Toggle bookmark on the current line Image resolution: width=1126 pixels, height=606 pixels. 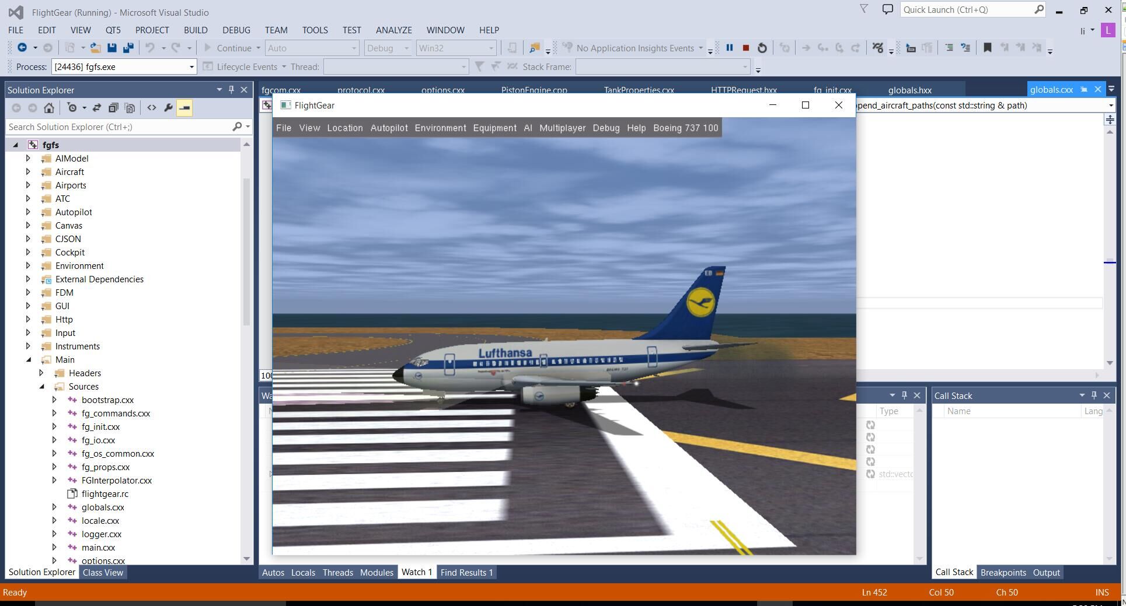pyautogui.click(x=988, y=48)
